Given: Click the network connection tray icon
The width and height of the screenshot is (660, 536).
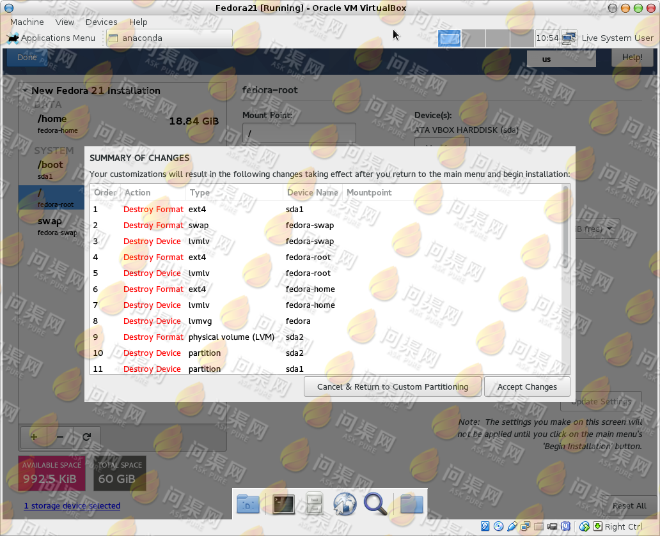Looking at the screenshot, I should (569, 38).
